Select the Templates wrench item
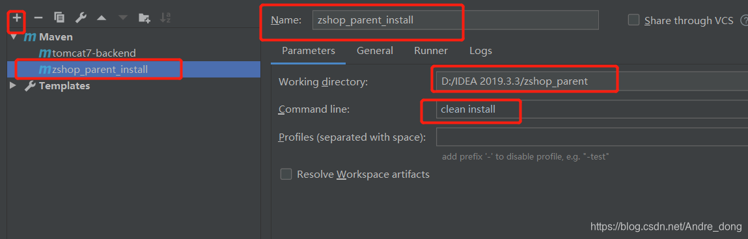The width and height of the screenshot is (748, 239). 57,86
